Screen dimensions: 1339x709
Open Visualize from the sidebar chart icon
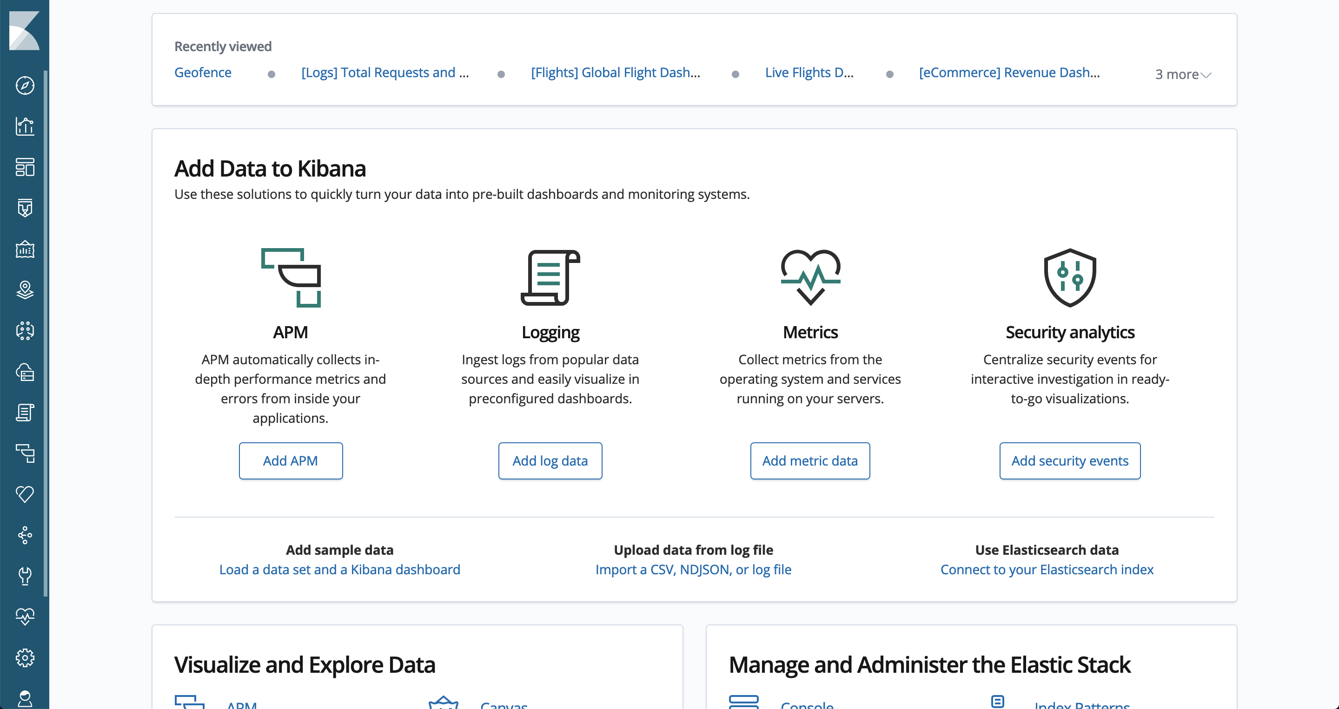(x=25, y=126)
